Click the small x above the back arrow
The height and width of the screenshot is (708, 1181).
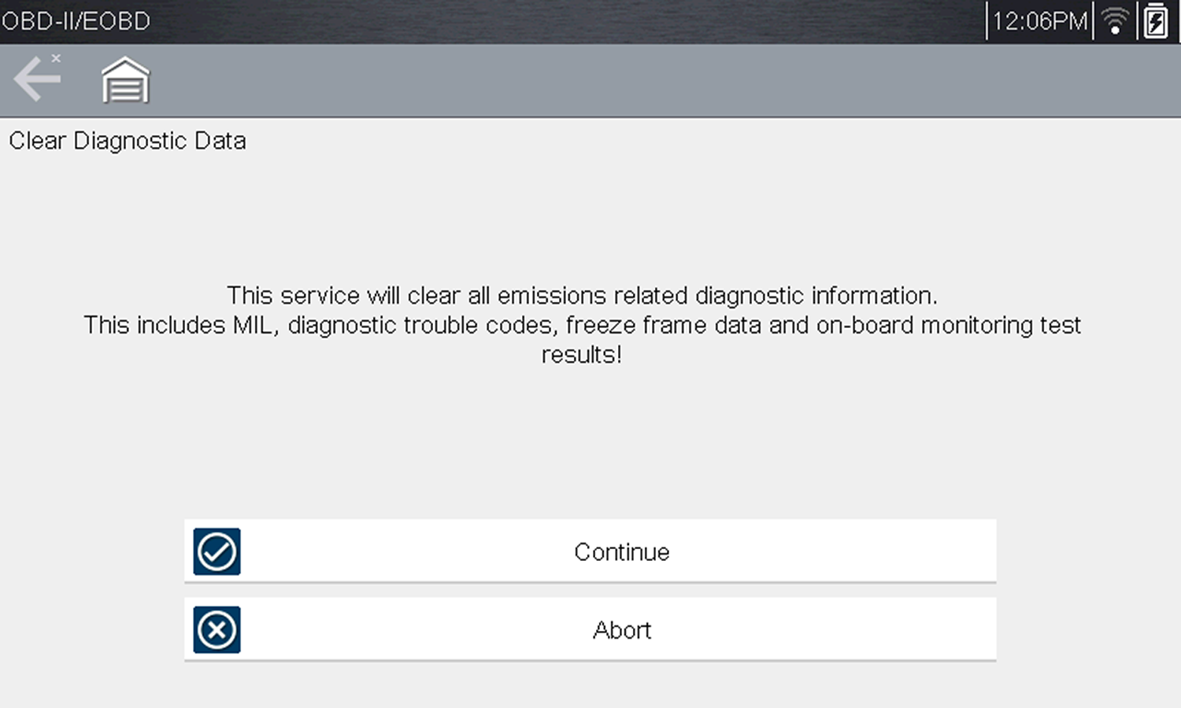pyautogui.click(x=56, y=58)
